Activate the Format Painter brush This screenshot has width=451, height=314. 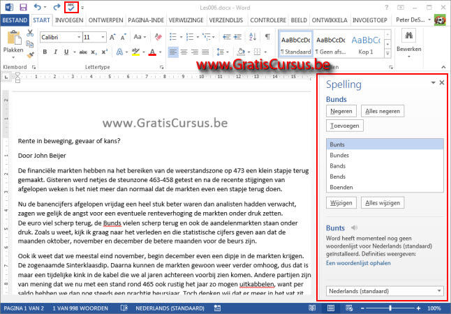29,54
